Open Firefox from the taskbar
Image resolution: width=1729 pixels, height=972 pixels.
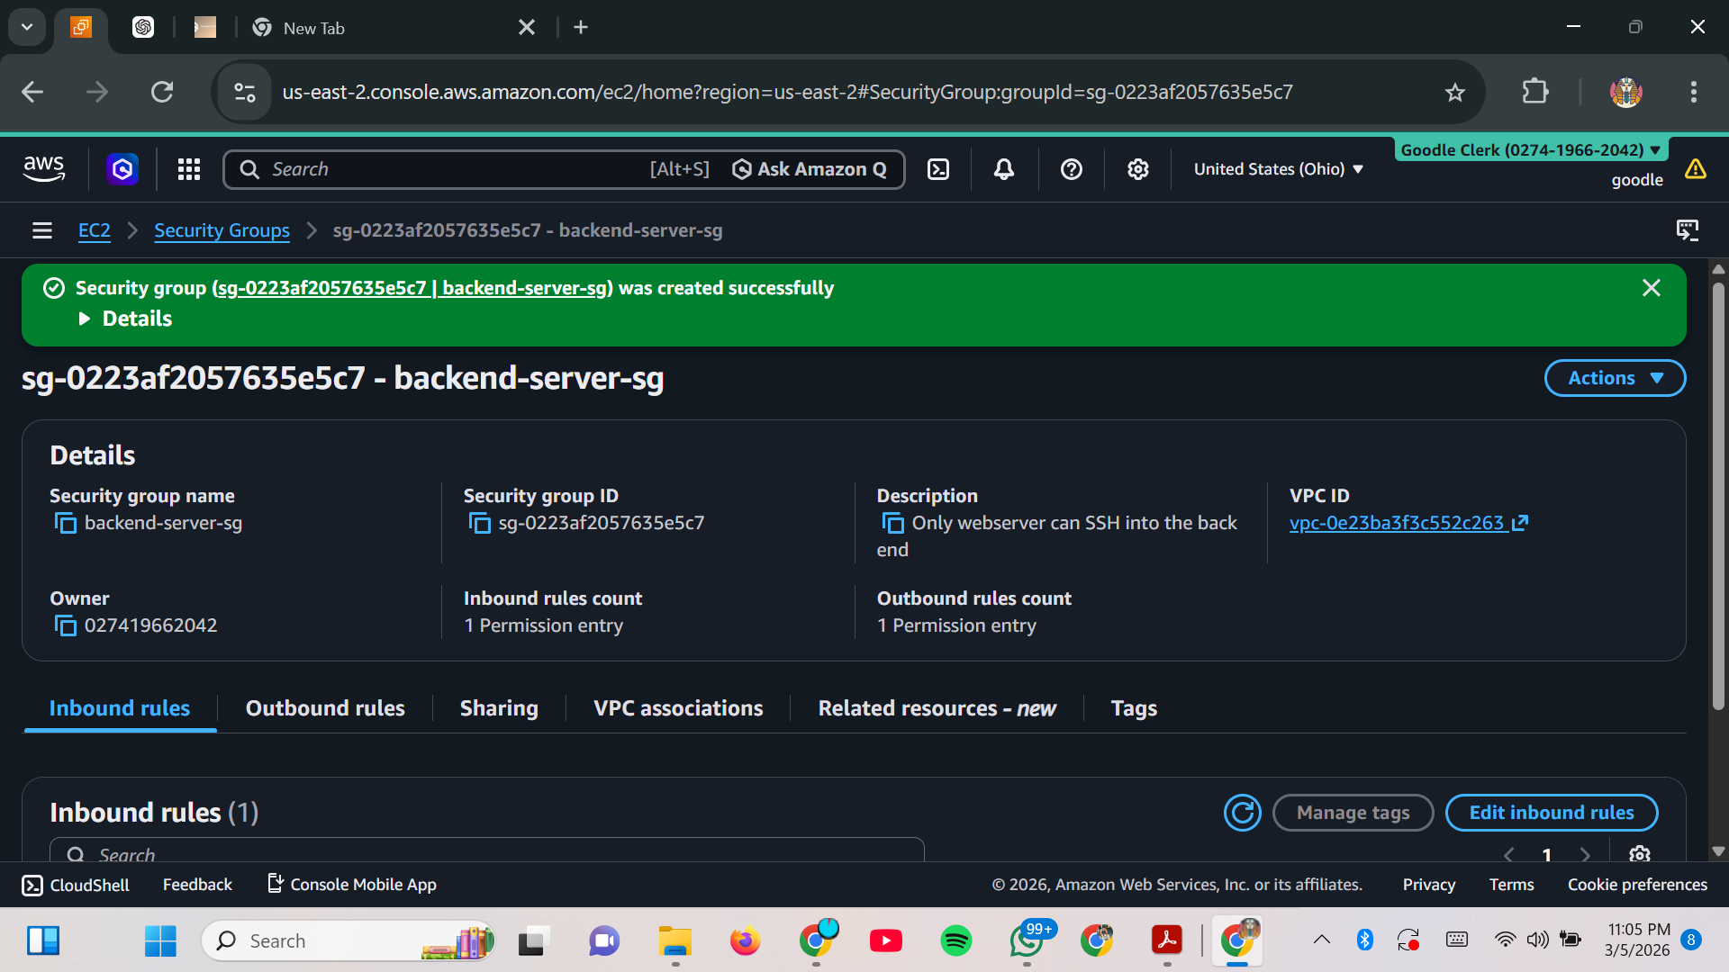click(x=745, y=940)
